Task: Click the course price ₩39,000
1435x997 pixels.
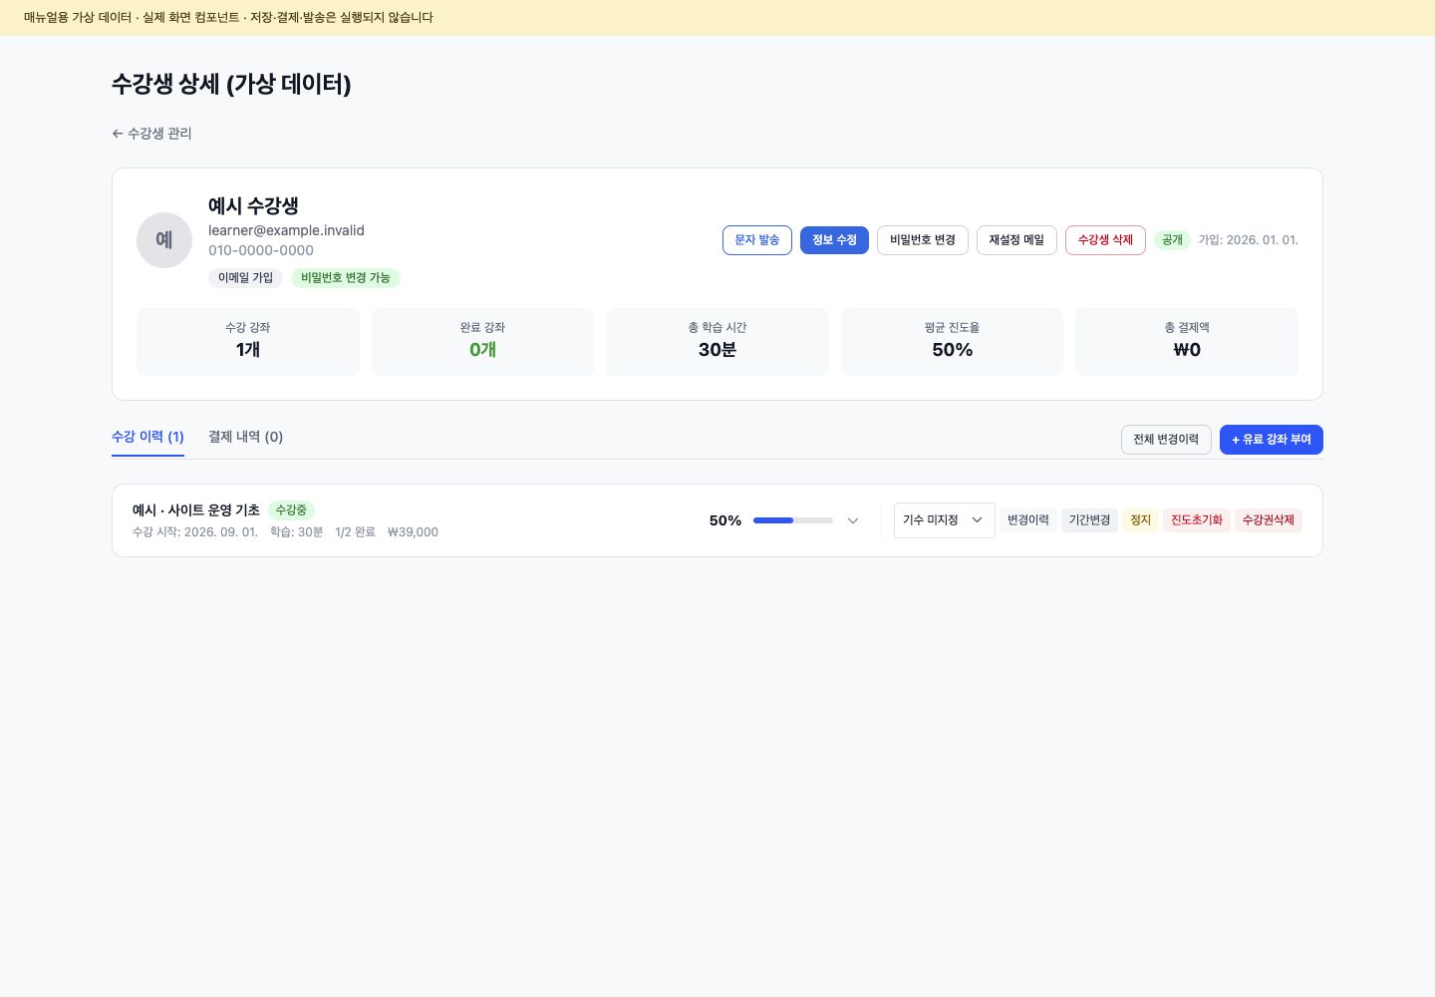Action: [x=413, y=532]
